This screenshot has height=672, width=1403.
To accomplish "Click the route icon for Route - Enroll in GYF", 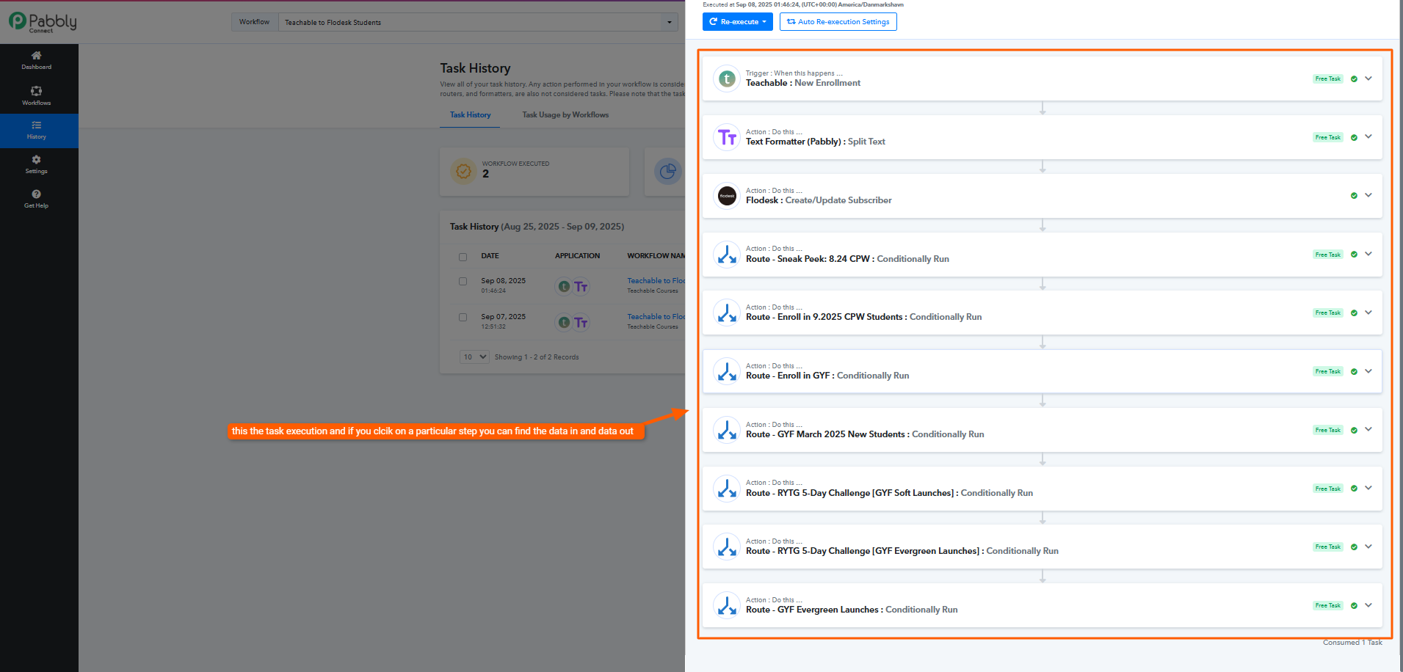I will [727, 371].
